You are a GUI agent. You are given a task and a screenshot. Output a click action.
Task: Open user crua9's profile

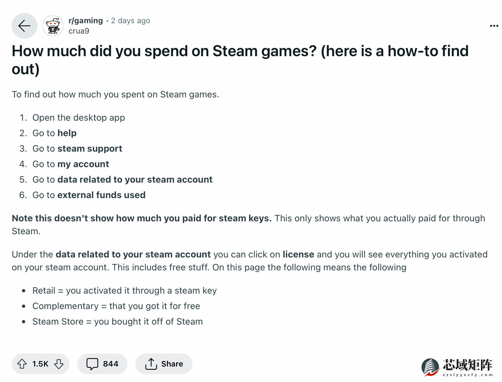[x=79, y=31]
